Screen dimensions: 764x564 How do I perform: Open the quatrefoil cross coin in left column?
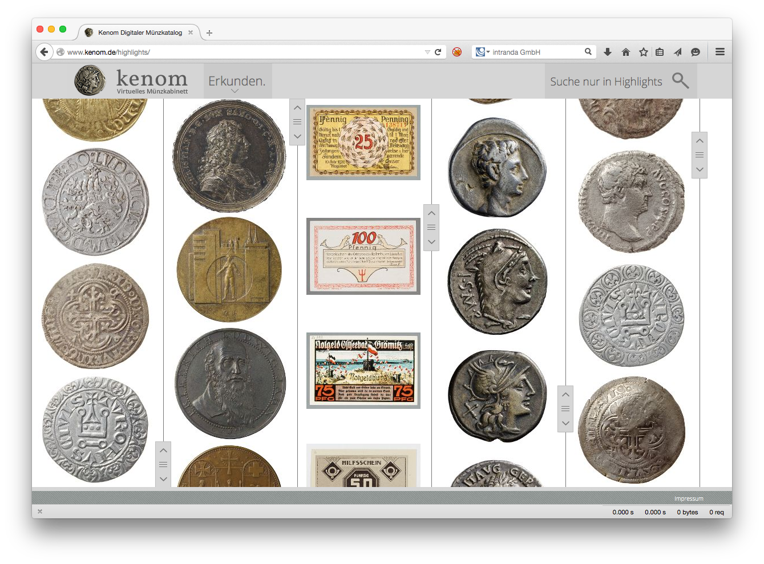(95, 317)
